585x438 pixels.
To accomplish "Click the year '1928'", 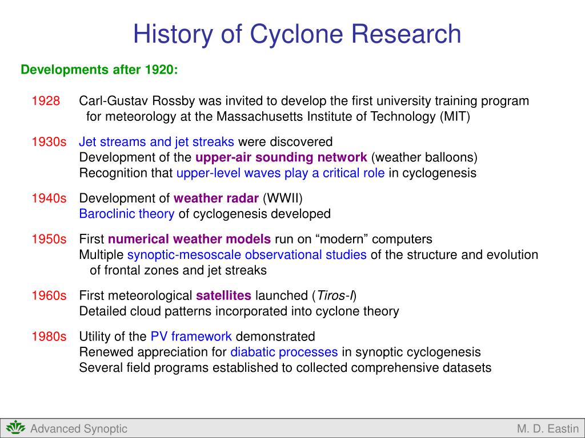I will pos(46,101).
